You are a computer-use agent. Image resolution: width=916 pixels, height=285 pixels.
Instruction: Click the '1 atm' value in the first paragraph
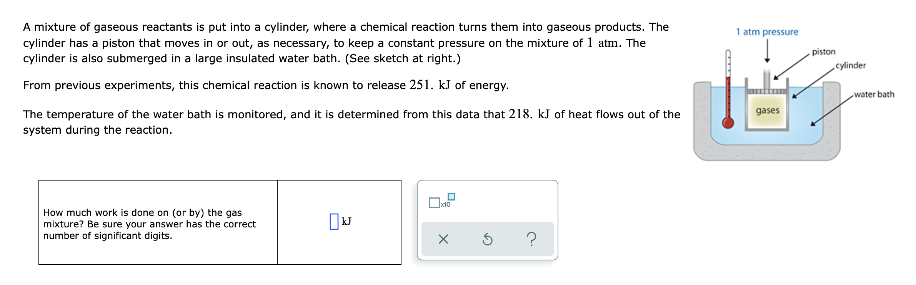tap(603, 43)
